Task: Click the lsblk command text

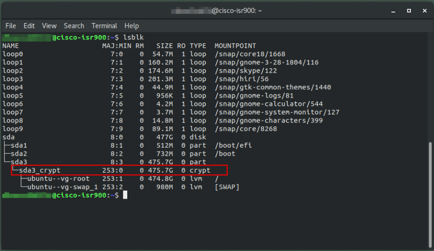Action: pyautogui.click(x=134, y=38)
